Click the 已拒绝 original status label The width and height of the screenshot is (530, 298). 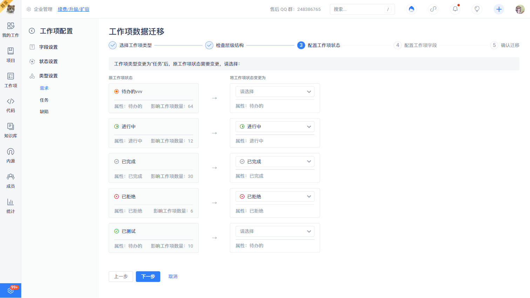[129, 197]
